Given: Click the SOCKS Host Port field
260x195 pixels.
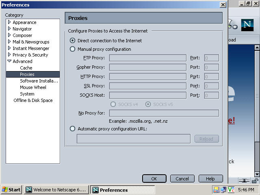Looking at the screenshot, I should coord(212,95).
